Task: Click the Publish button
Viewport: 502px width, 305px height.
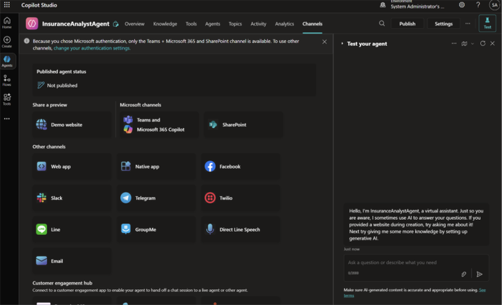Action: coord(408,24)
